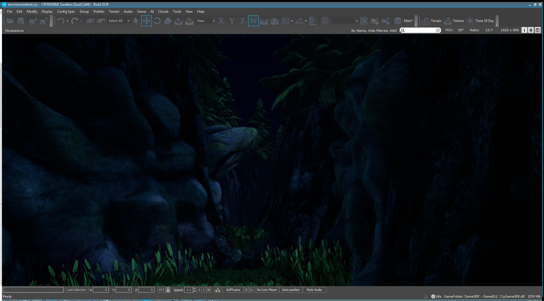Image resolution: width=544 pixels, height=301 pixels.
Task: Activate the Move tool
Action: tap(147, 21)
